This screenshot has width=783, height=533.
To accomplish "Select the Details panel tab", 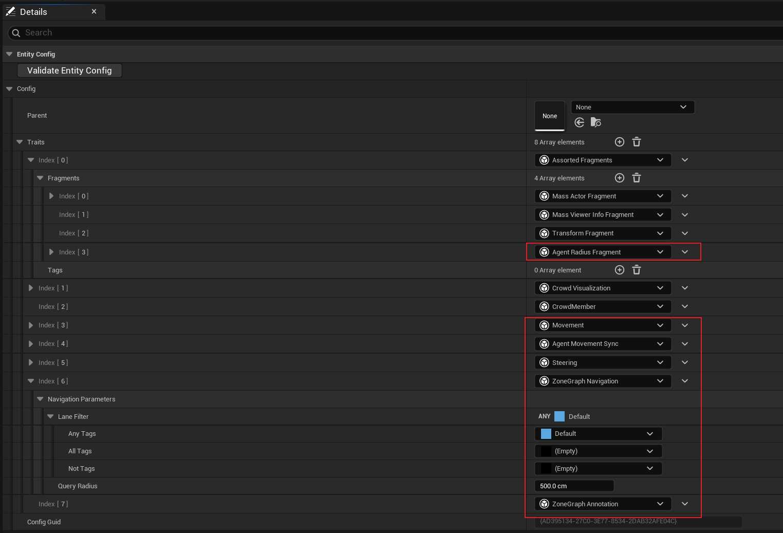I will (33, 12).
